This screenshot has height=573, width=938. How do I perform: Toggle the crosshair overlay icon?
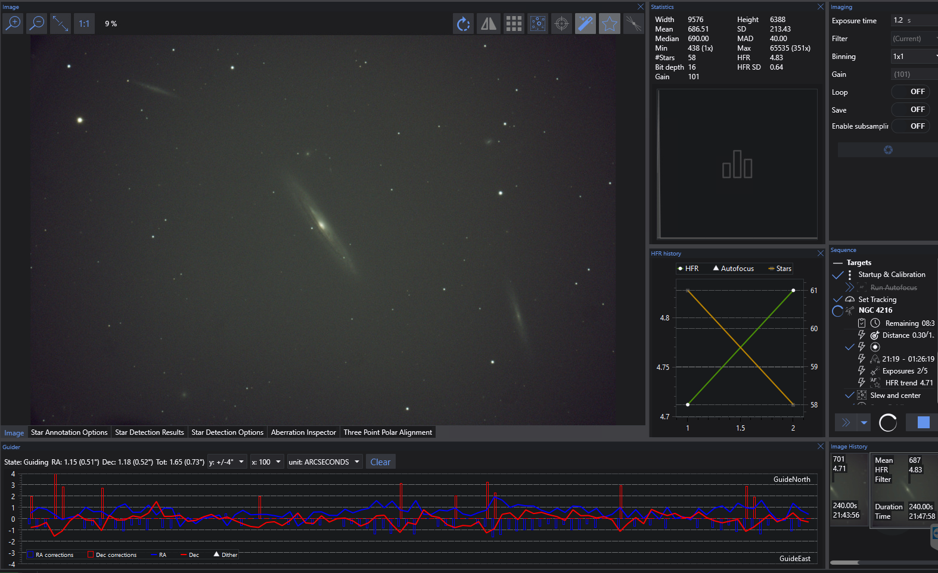pyautogui.click(x=561, y=23)
